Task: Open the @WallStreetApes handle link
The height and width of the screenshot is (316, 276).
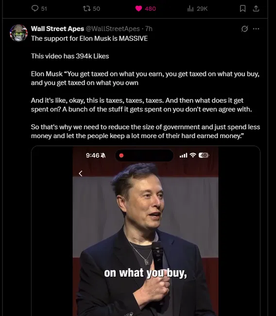Action: 113,29
